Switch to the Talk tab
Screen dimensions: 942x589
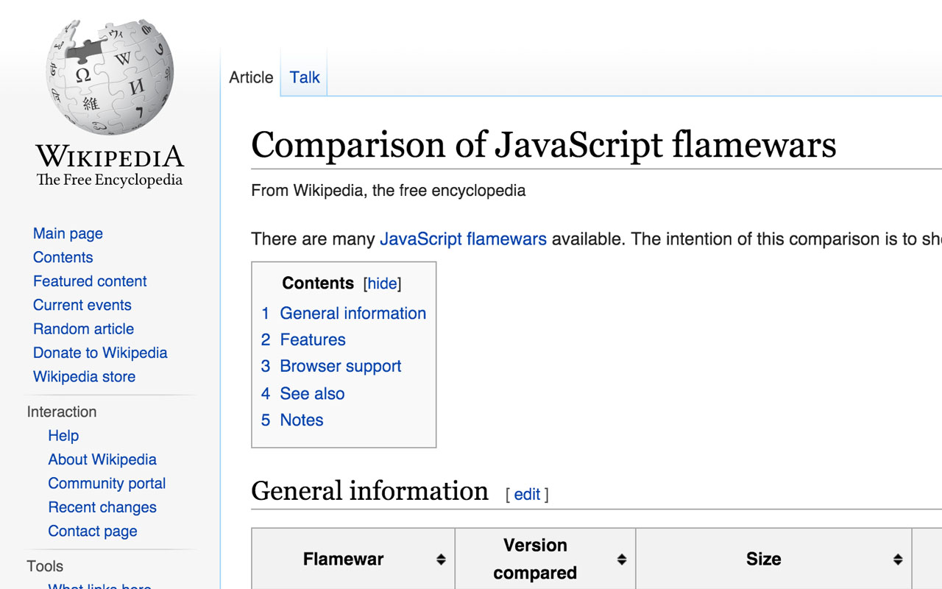[x=305, y=77]
